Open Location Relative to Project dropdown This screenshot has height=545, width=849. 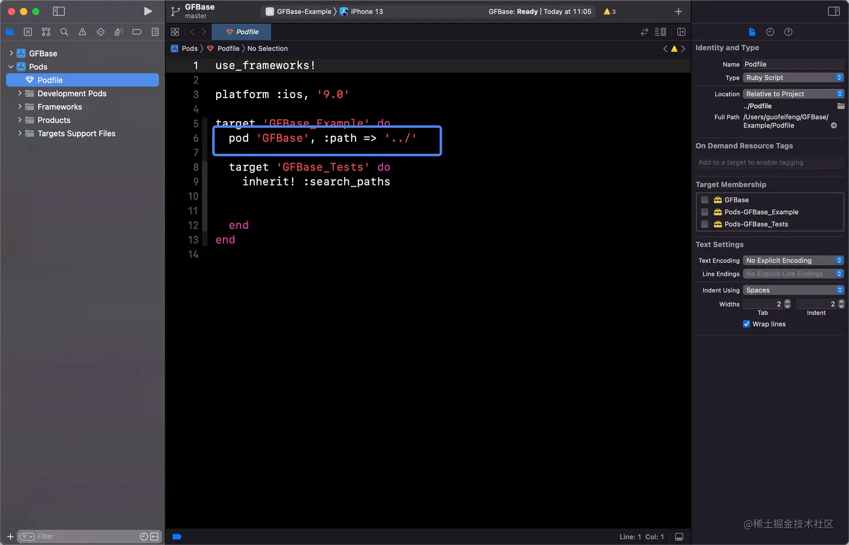pos(793,94)
